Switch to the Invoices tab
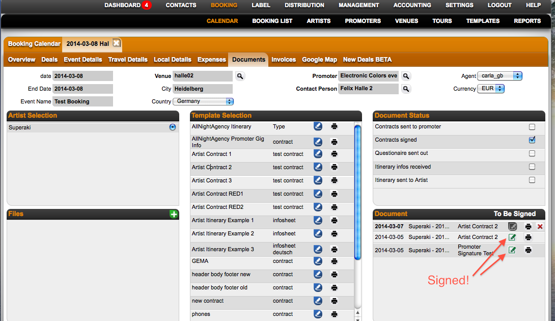 284,60
